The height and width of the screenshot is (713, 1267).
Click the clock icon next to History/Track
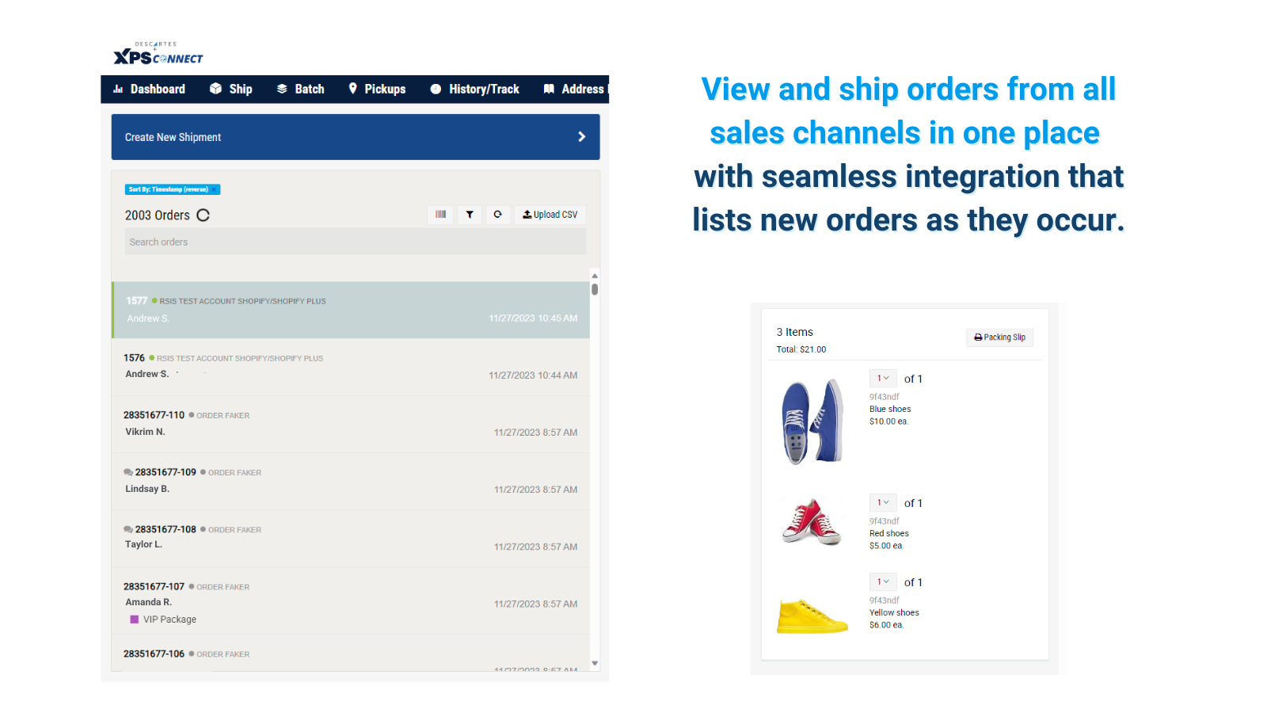pyautogui.click(x=434, y=89)
